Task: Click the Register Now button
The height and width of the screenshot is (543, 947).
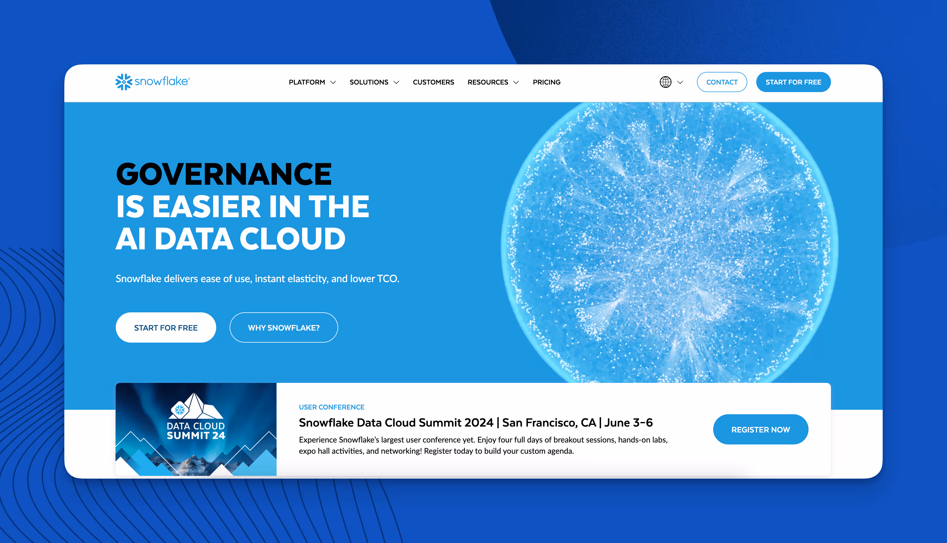Action: pos(760,429)
